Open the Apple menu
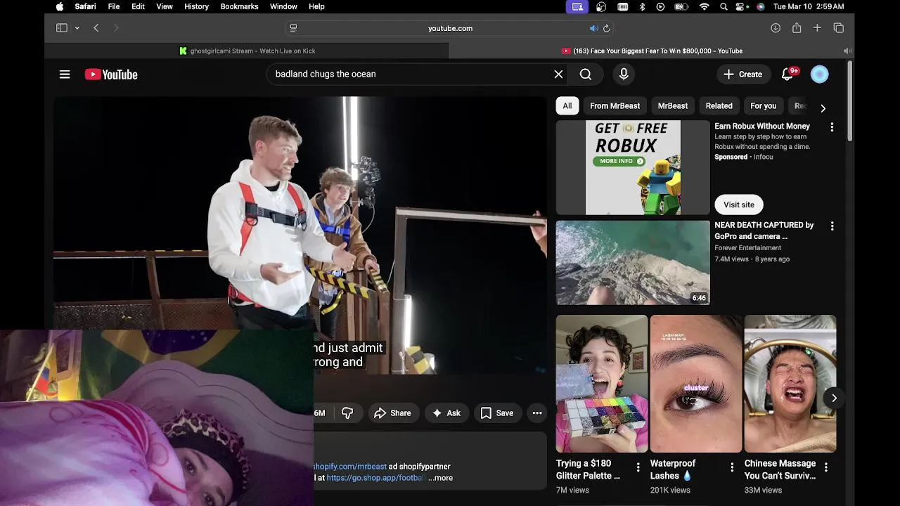This screenshot has width=900, height=506. point(60,6)
